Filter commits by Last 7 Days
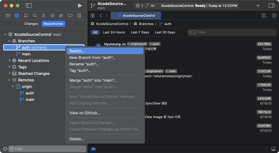 tap(140, 32)
